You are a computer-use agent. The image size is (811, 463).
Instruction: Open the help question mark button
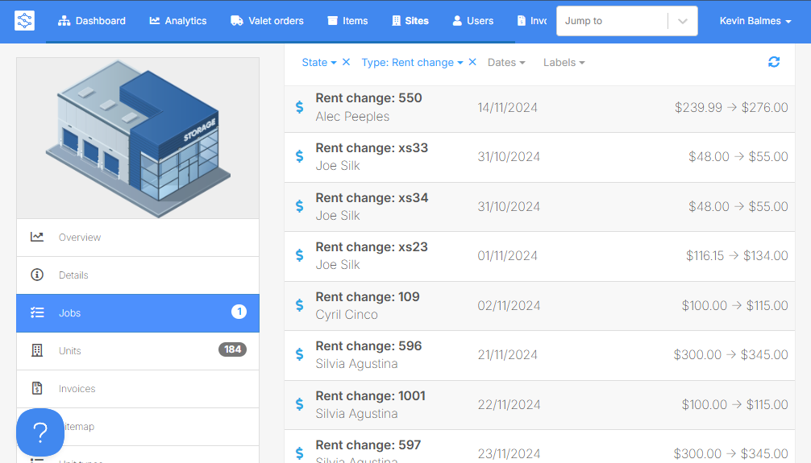(40, 432)
